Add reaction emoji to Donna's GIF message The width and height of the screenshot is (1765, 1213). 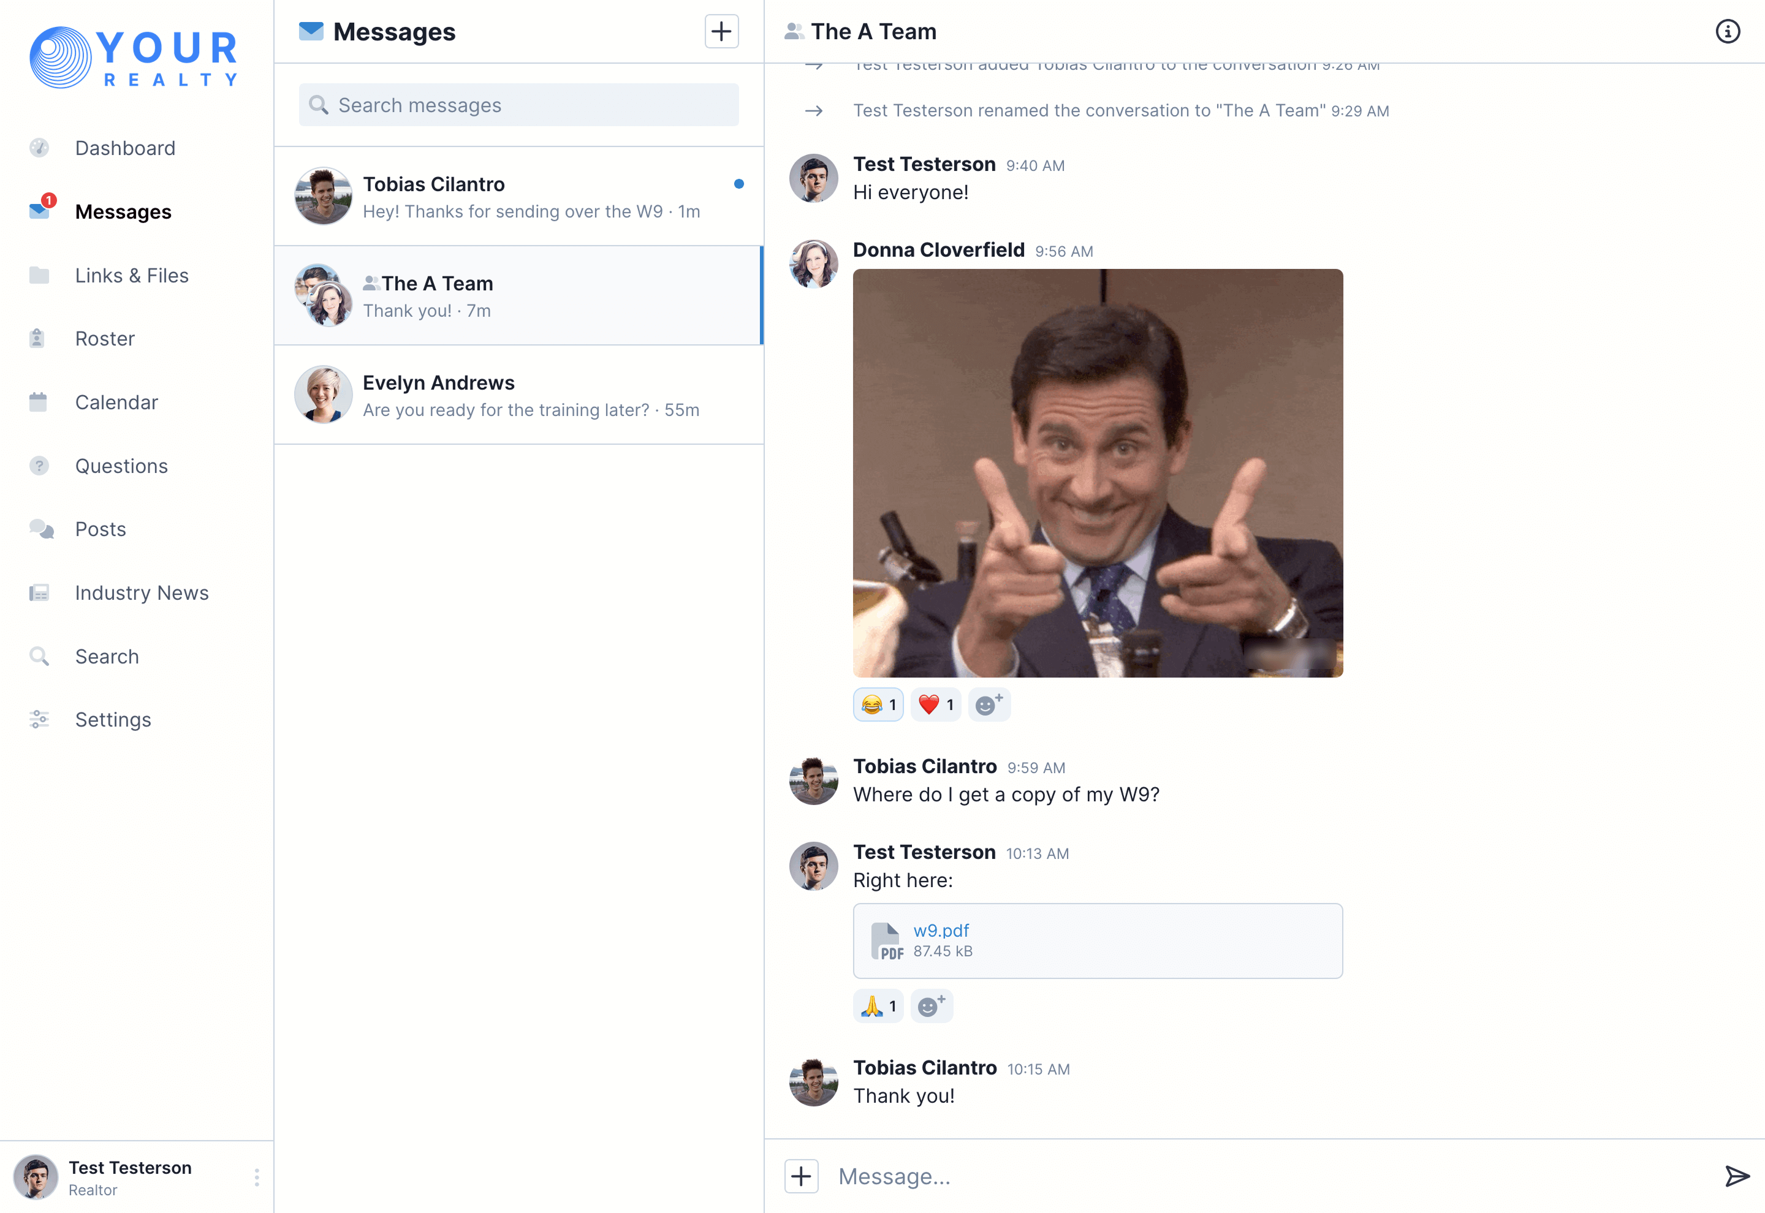(x=988, y=705)
